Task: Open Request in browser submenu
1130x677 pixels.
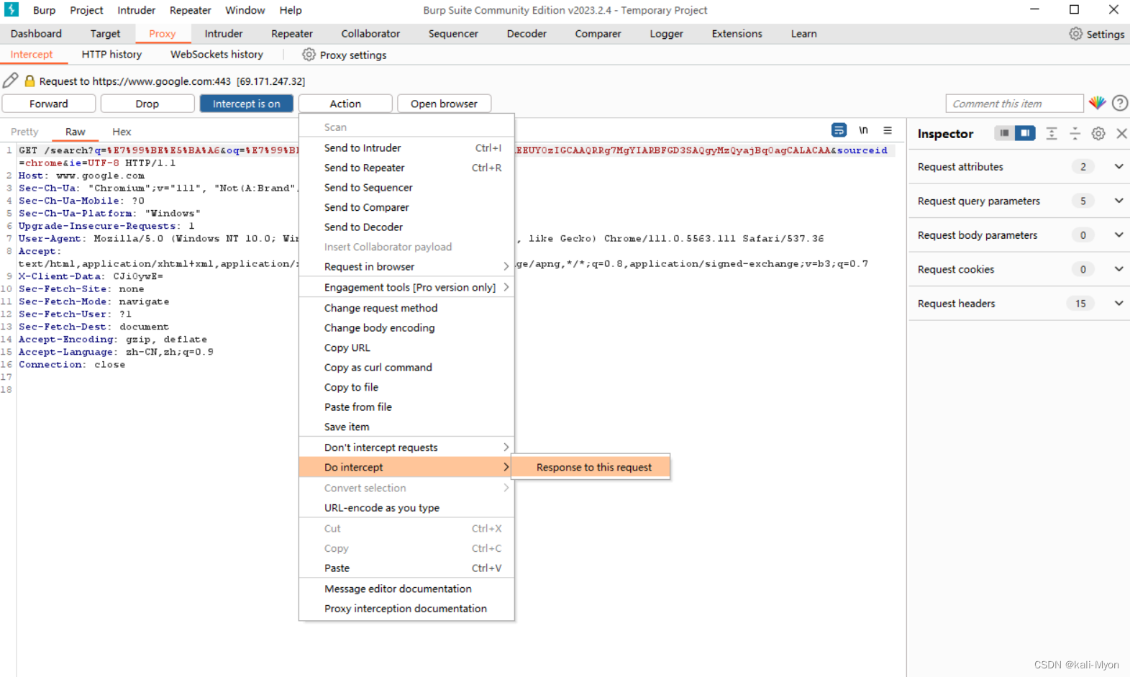Action: (406, 266)
